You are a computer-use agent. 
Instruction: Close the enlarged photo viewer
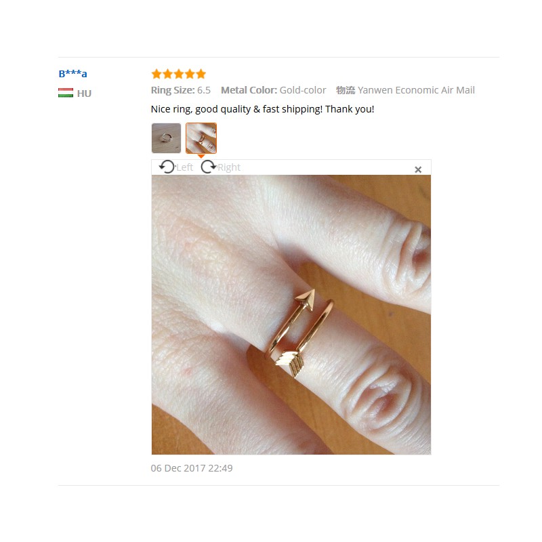[418, 169]
